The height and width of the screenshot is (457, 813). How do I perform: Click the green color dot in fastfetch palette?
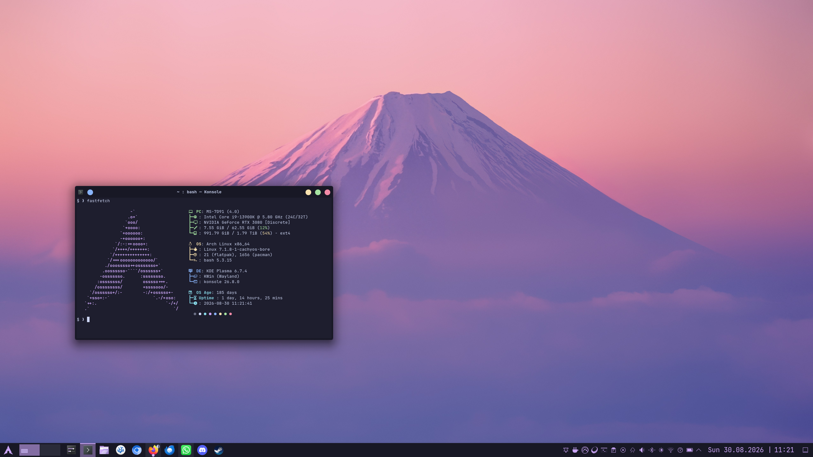[225, 314]
